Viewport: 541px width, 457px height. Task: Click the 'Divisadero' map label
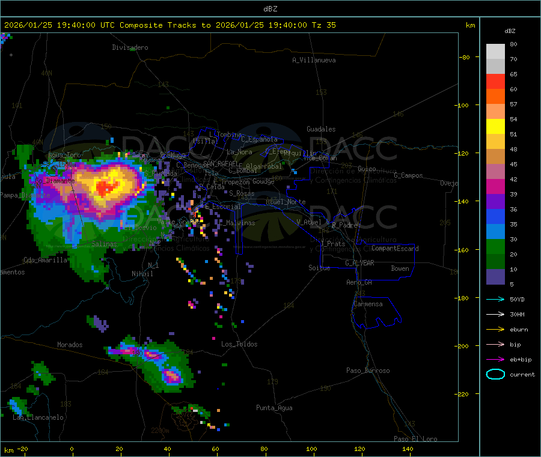130,47
